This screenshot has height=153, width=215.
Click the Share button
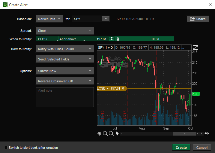point(198,19)
